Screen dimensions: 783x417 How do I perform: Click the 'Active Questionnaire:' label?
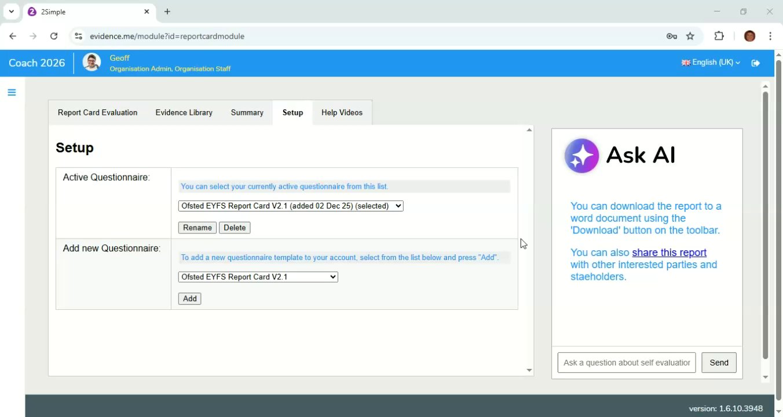tap(107, 177)
